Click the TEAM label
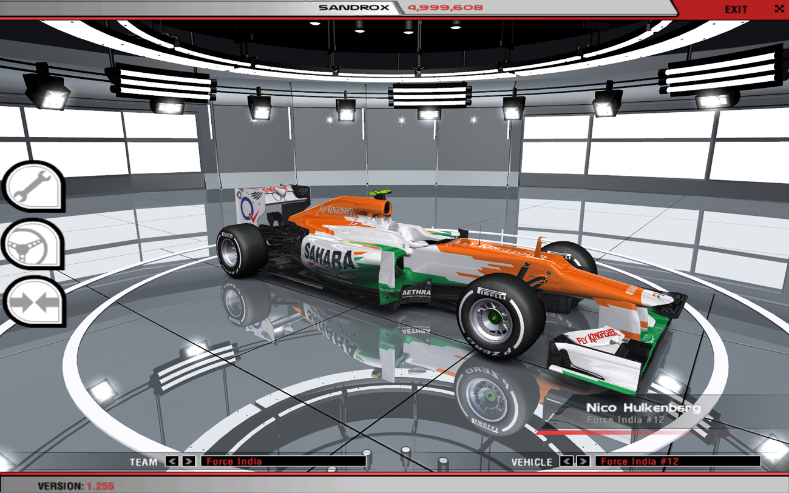Image resolution: width=789 pixels, height=493 pixels. click(x=143, y=462)
